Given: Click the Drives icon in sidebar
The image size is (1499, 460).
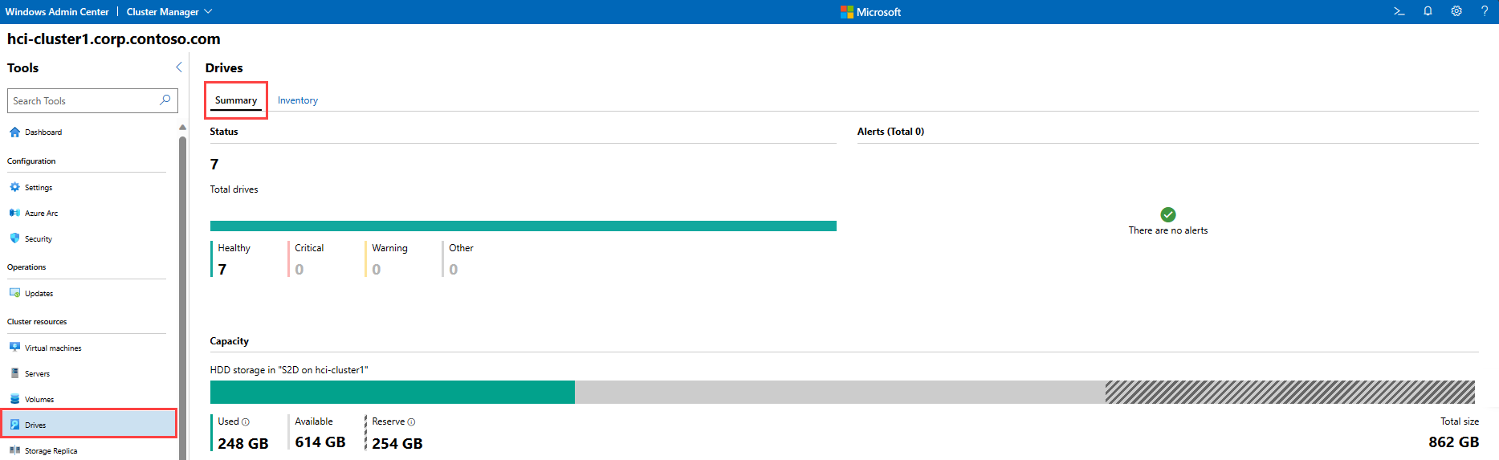Looking at the screenshot, I should [x=14, y=425].
